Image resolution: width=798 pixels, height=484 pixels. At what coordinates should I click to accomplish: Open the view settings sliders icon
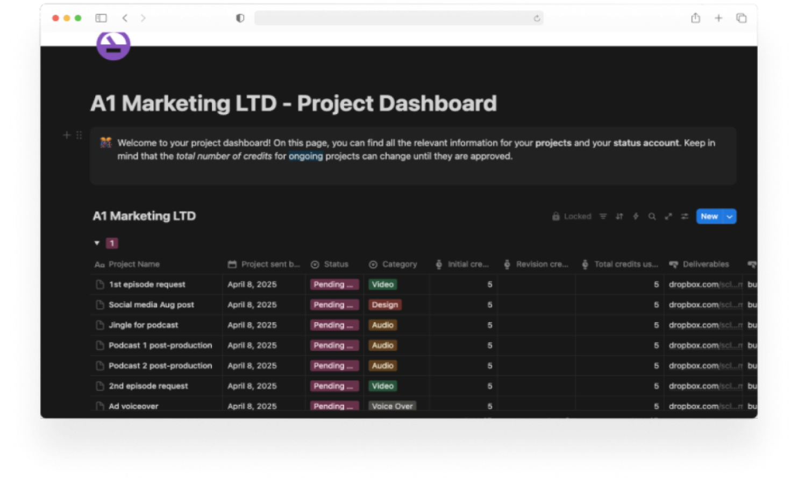click(684, 216)
